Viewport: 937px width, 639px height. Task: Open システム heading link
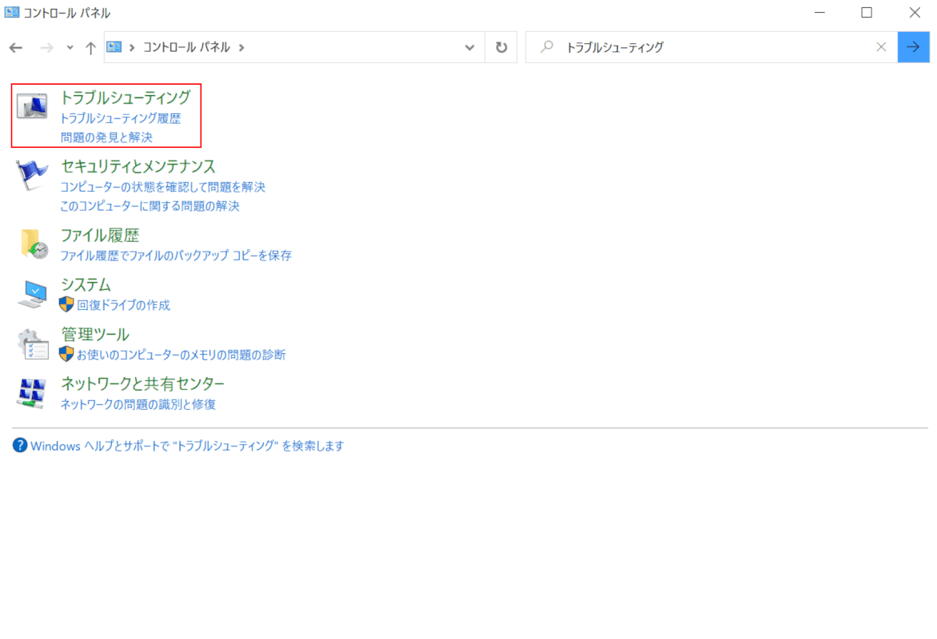(x=86, y=285)
